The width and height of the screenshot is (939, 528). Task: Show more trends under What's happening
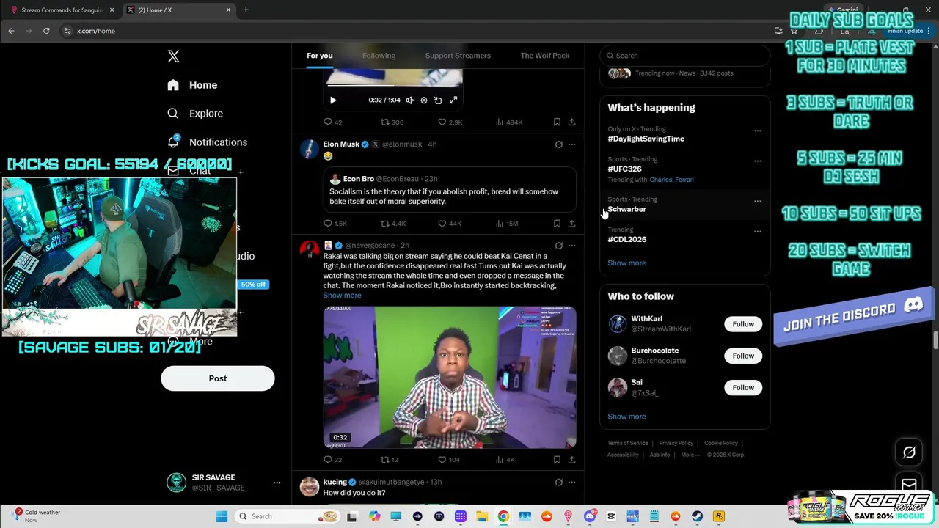pyautogui.click(x=626, y=263)
